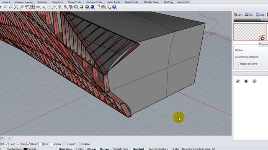Screen dimensions: 268x150
Task: Open the Help panel tab
Action: (x=260, y=15)
